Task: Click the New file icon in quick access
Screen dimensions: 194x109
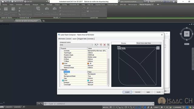Action: click(3, 2)
